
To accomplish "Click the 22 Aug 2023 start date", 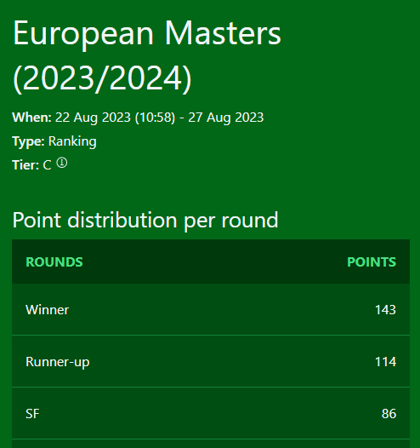I will [x=93, y=118].
